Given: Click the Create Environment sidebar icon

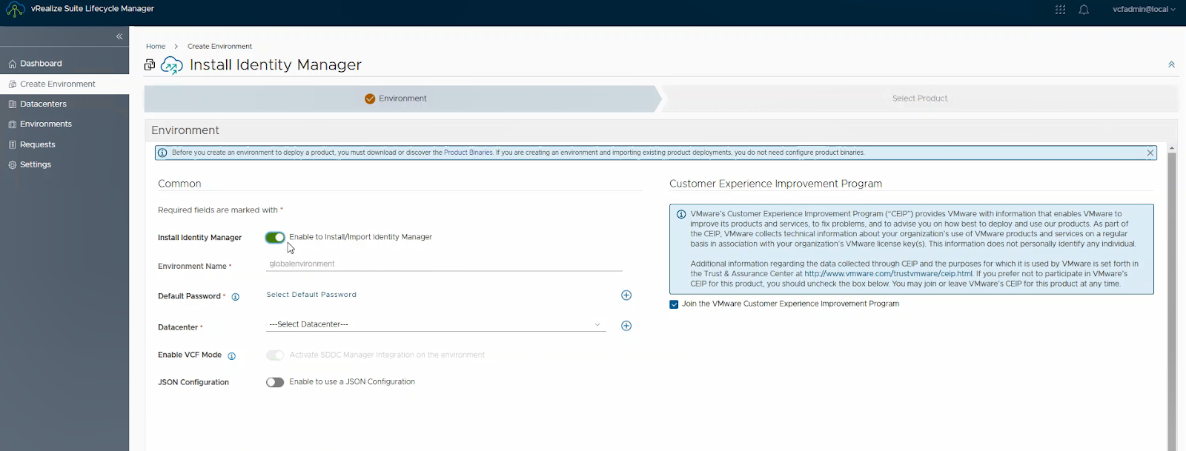Looking at the screenshot, I should 12,84.
